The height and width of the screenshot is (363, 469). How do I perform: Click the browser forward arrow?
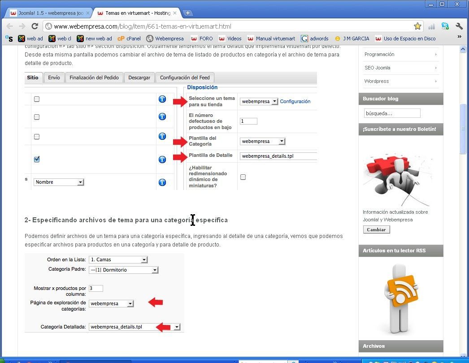(x=22, y=26)
